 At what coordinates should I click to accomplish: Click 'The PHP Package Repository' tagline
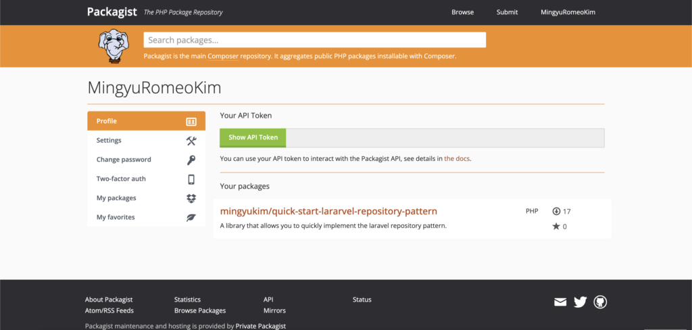tap(183, 12)
